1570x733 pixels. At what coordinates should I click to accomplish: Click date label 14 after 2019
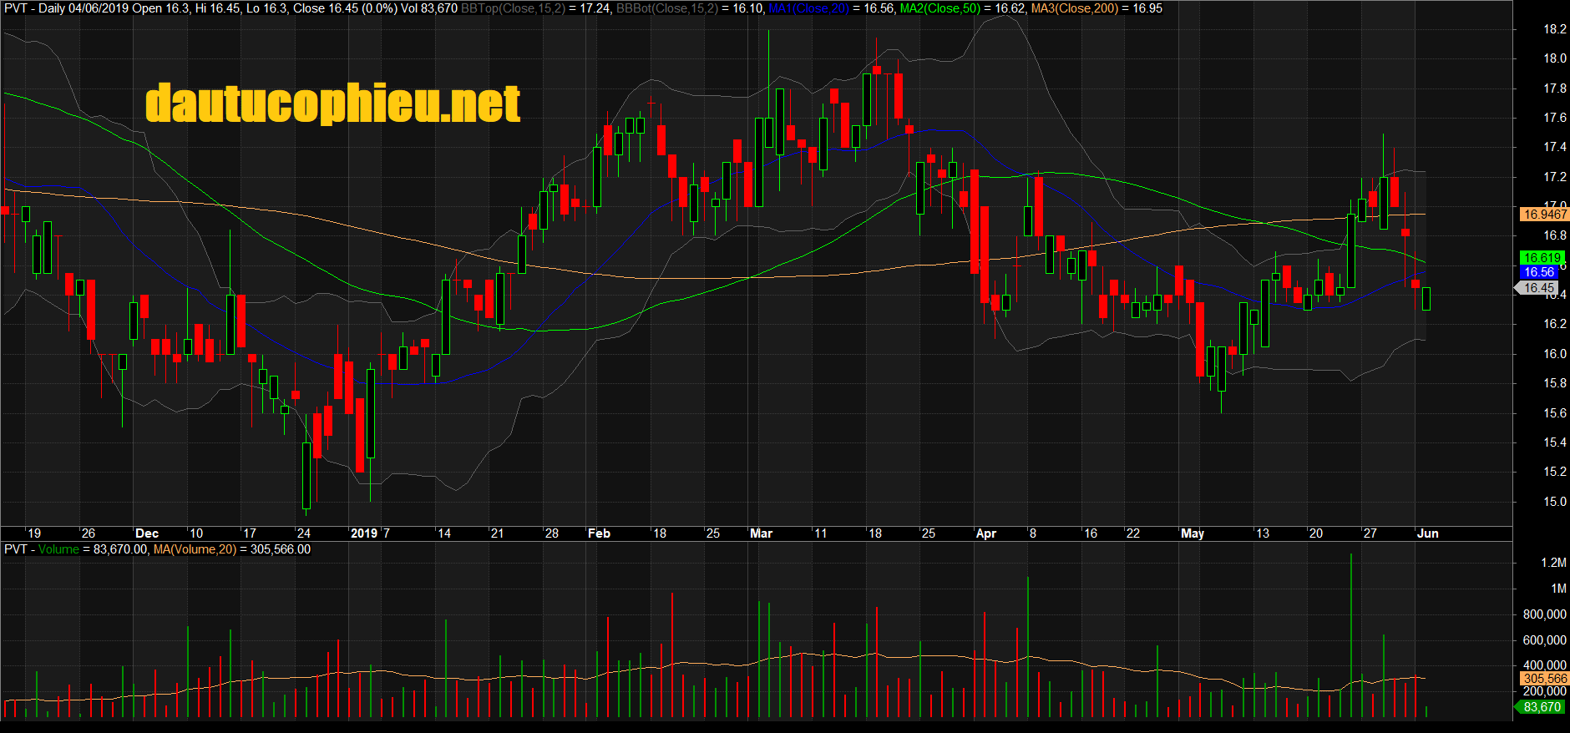pos(444,533)
